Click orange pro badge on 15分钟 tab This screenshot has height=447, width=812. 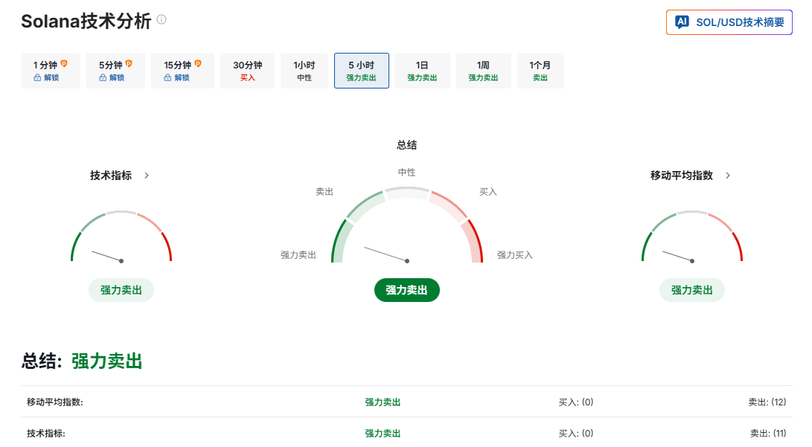click(x=198, y=64)
